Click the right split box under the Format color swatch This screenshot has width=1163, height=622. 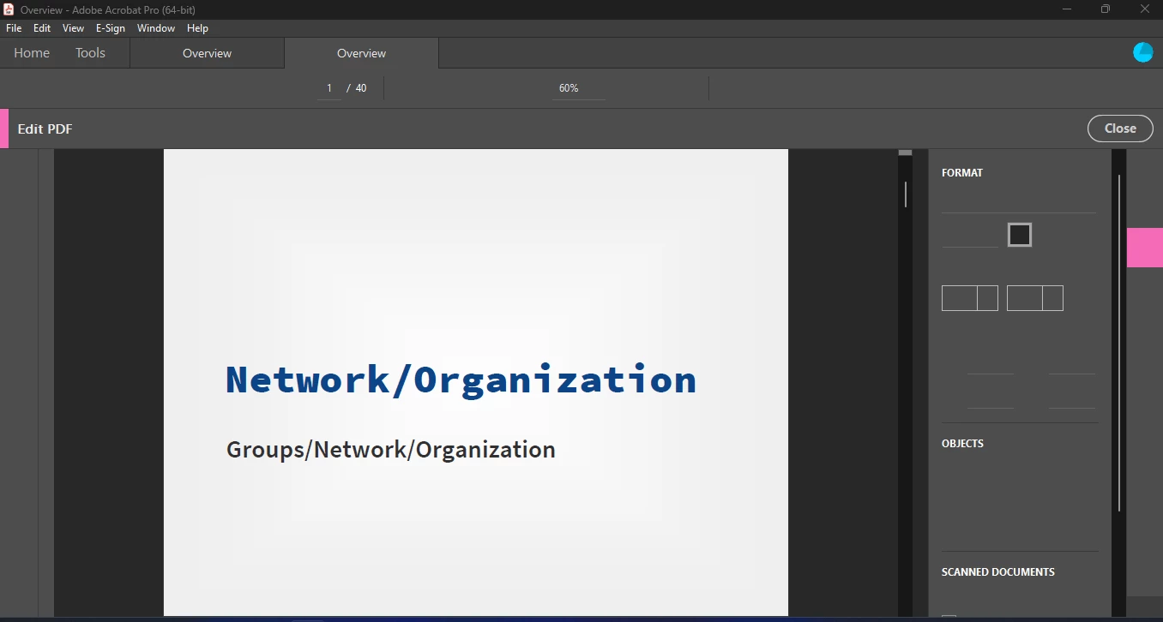1035,298
